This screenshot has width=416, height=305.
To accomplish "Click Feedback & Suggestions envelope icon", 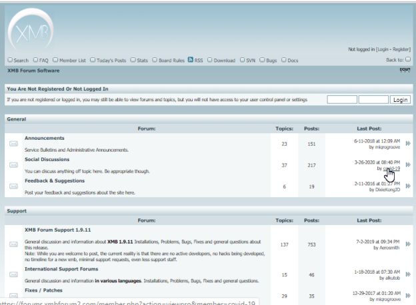I will (x=13, y=186).
